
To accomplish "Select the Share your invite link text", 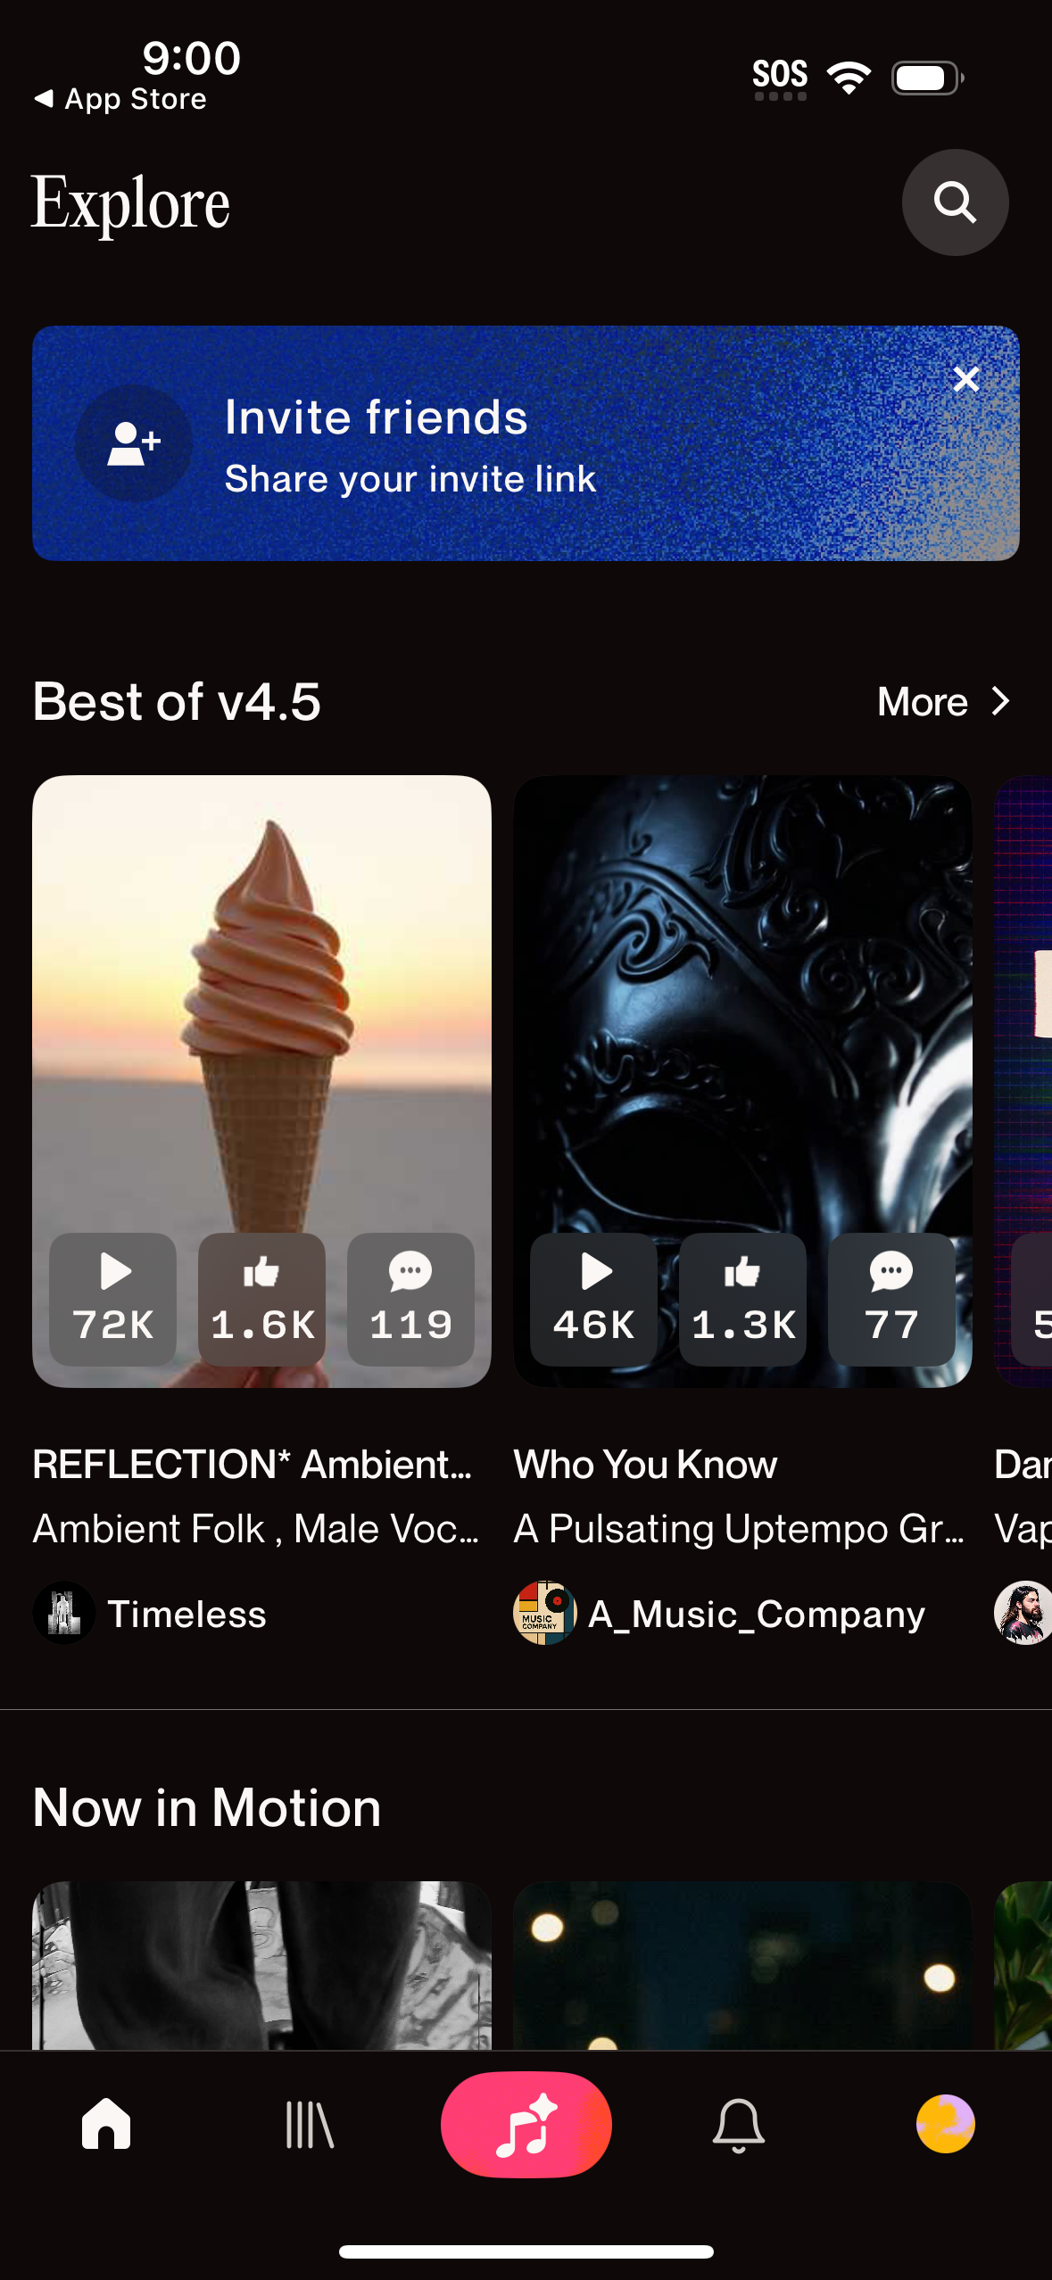I will [x=410, y=479].
